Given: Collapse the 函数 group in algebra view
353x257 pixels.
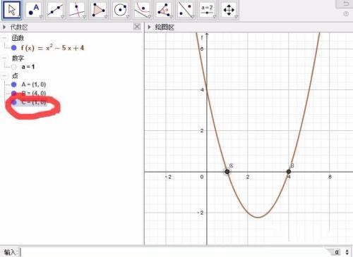Looking at the screenshot, I should pyautogui.click(x=4, y=38).
